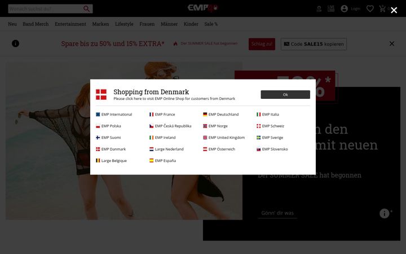This screenshot has width=406, height=254.
Task: Open EMP Slovensko shop
Action: pos(272,149)
